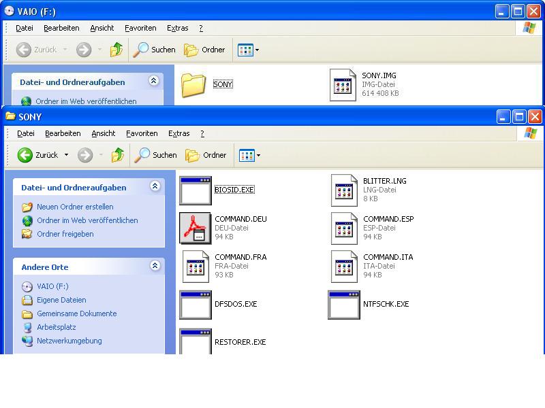Open views dropdown arrow in VAIO (F:) window

click(x=257, y=50)
